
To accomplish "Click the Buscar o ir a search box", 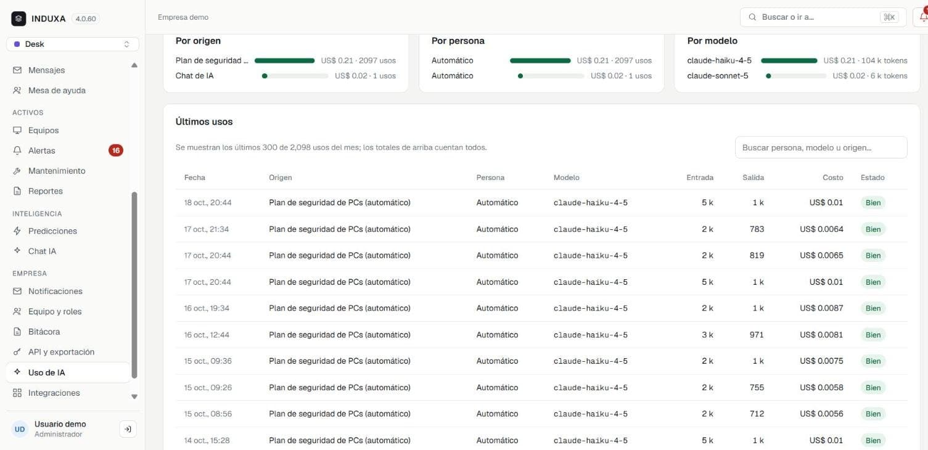I will [823, 17].
